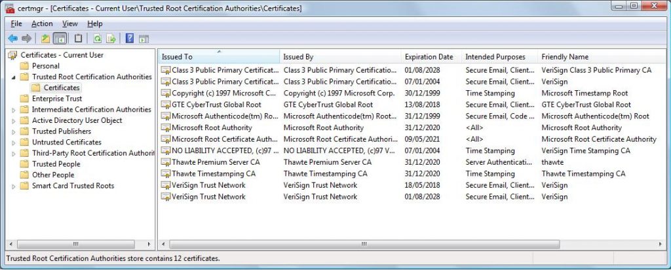671x270 pixels.
Task: Sort by Issued To column header
Action: point(219,56)
